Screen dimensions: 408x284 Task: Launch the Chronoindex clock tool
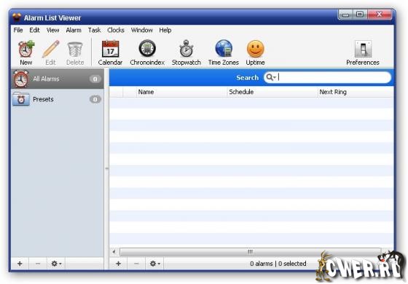click(x=147, y=52)
